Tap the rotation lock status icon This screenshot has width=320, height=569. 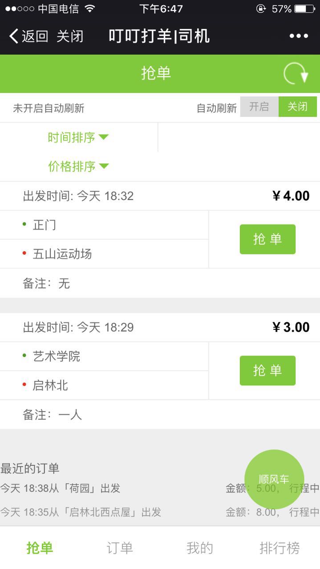tap(261, 9)
